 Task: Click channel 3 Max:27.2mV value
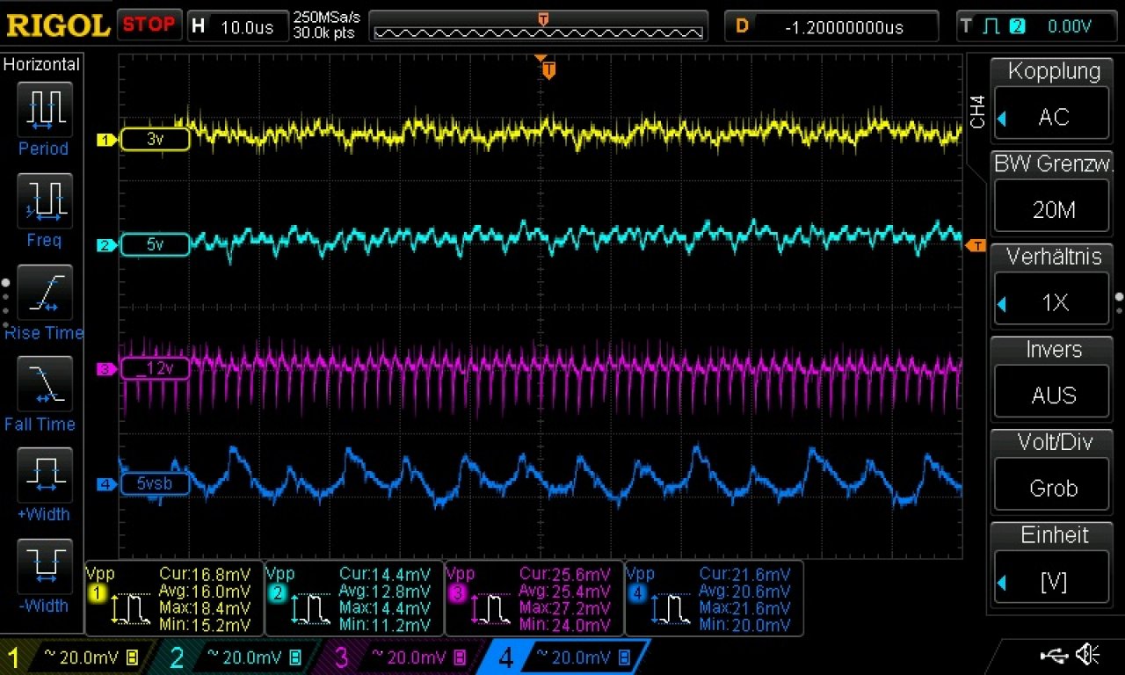(565, 607)
